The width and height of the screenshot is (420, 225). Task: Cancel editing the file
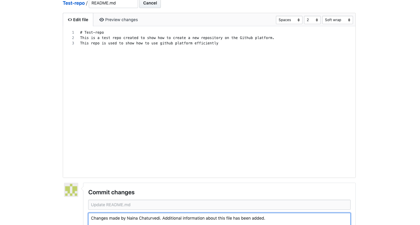click(x=150, y=3)
